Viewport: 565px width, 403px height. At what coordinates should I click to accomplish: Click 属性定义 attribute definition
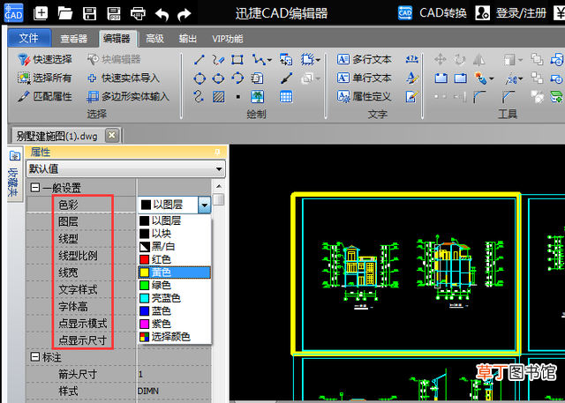pyautogui.click(x=365, y=96)
